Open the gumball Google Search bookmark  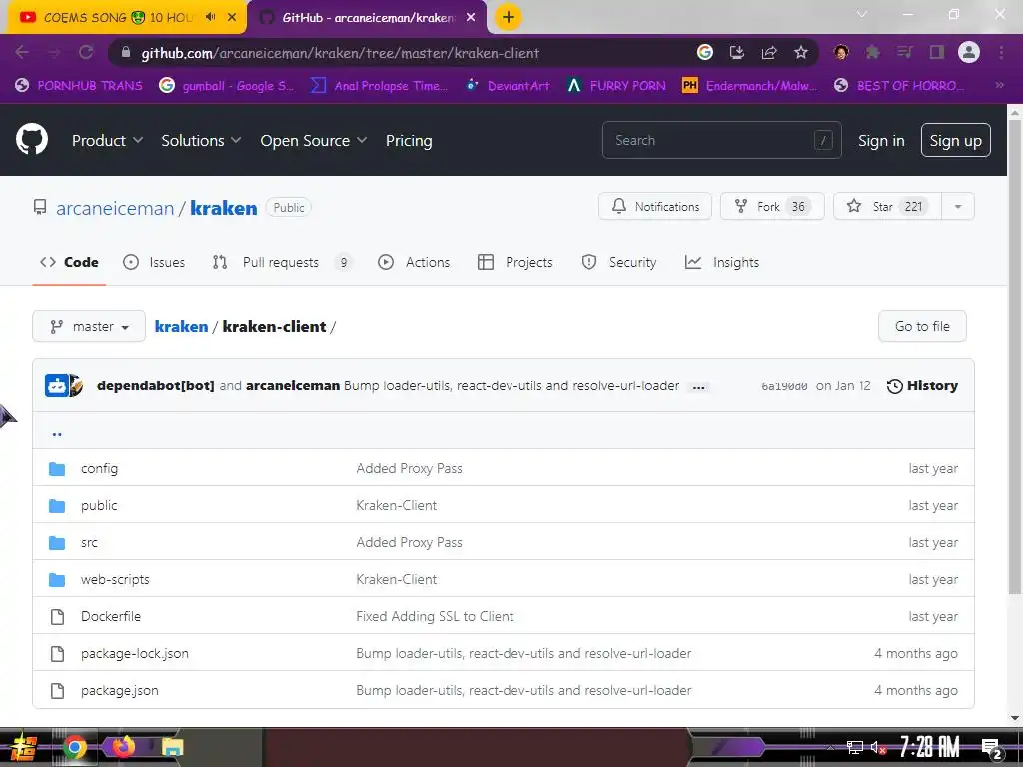click(227, 86)
